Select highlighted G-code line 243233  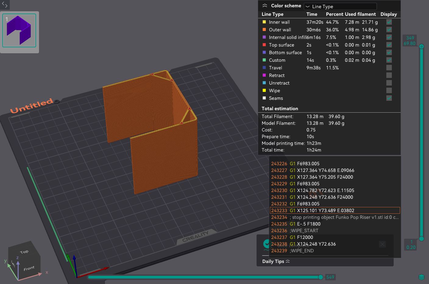coord(335,211)
